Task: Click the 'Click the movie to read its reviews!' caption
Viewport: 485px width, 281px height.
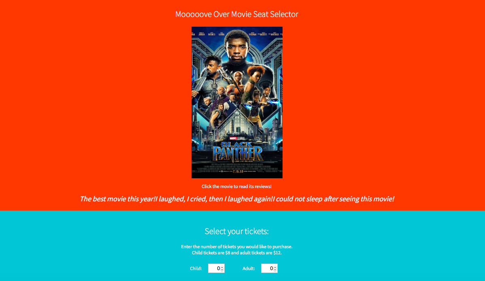Action: [236, 186]
